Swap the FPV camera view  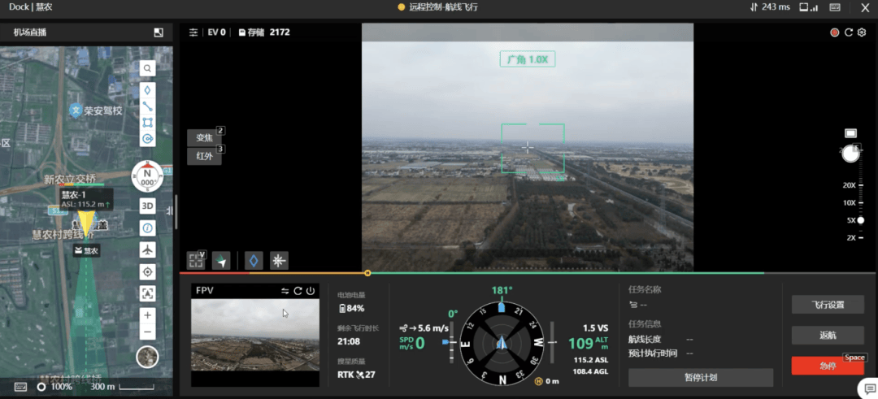point(285,291)
